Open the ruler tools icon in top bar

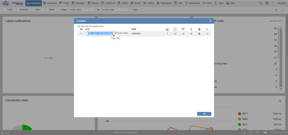click(261, 3)
